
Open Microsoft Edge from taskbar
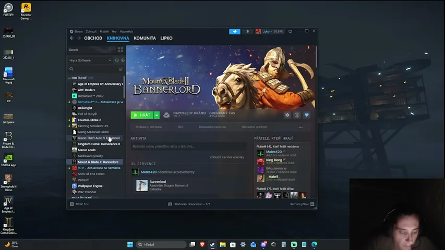coord(314,244)
